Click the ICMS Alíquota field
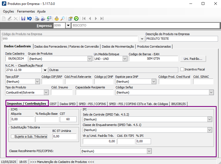Viewport: 221px width, 164px height. pyautogui.click(x=22, y=119)
